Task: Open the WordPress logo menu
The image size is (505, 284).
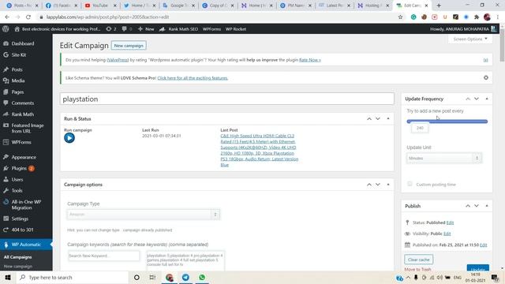Action: coord(6,29)
